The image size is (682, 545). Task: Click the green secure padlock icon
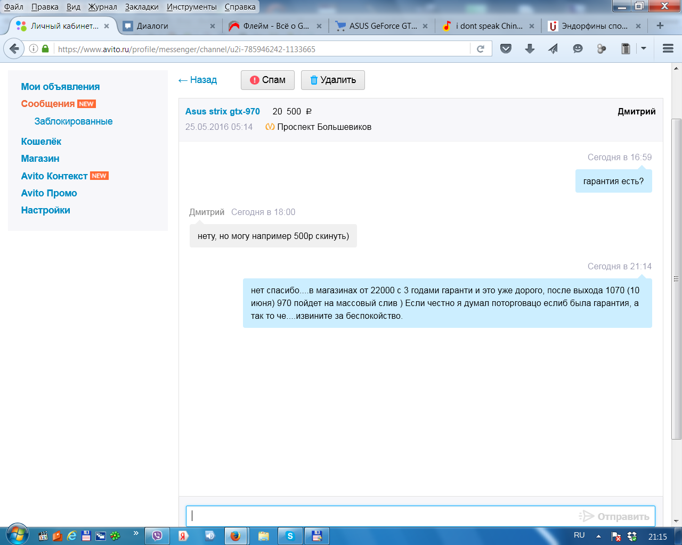point(45,49)
